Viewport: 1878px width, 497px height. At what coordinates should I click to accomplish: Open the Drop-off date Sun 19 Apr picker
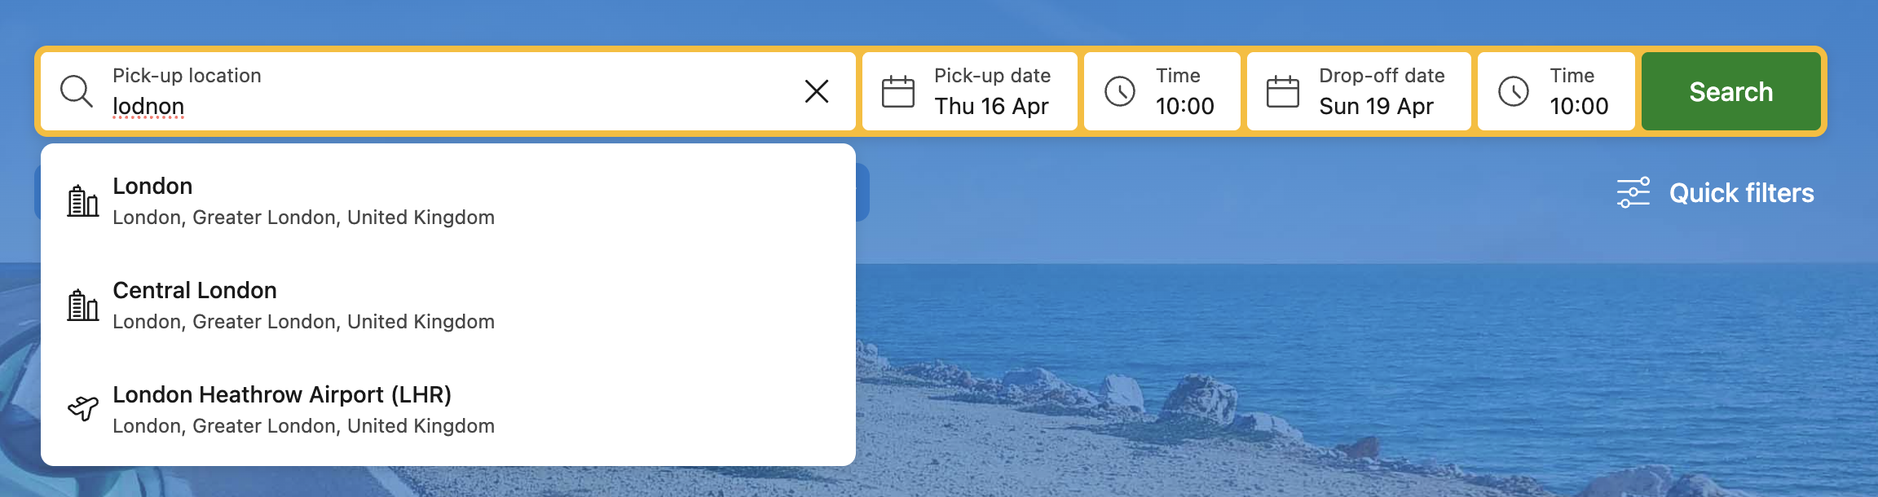click(1381, 91)
